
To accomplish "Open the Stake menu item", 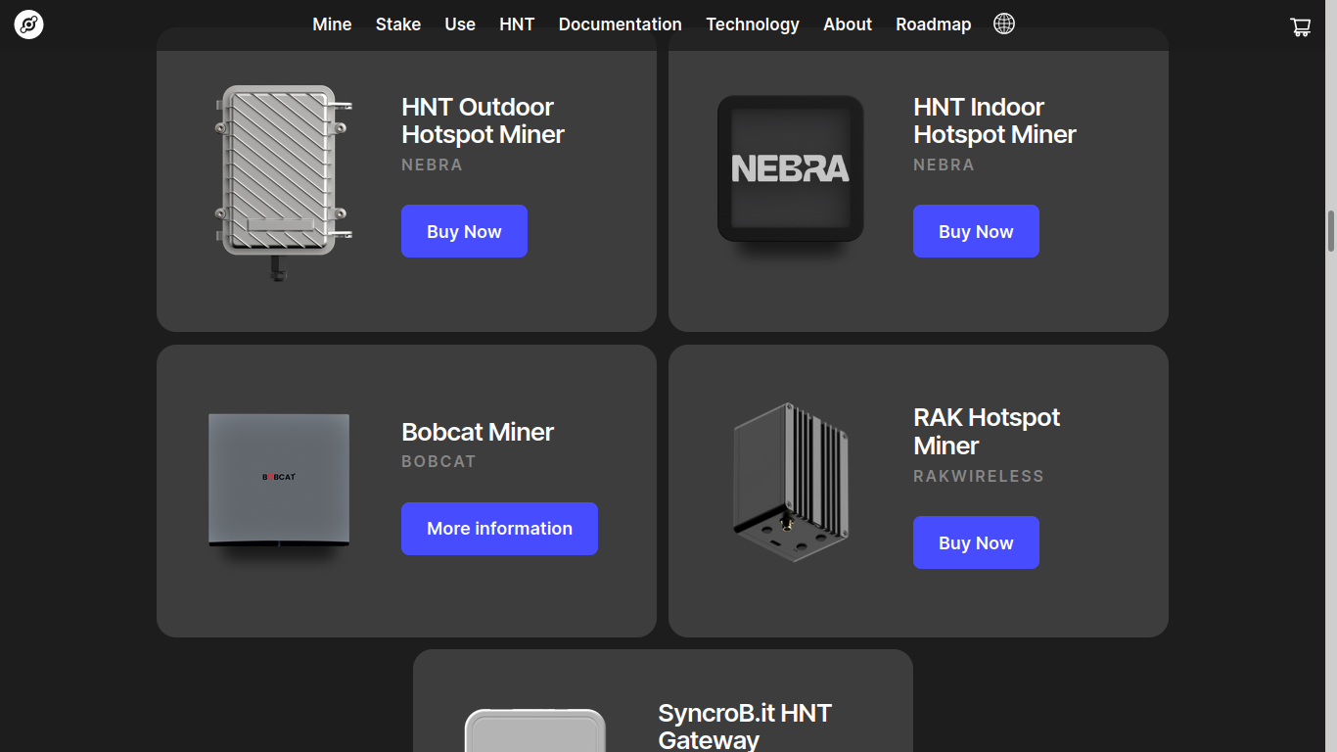I will [x=398, y=24].
